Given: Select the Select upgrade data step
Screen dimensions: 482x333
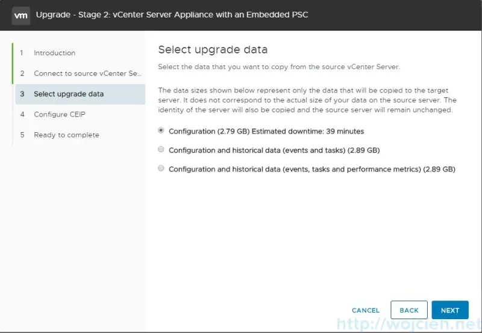Looking at the screenshot, I should [80, 94].
